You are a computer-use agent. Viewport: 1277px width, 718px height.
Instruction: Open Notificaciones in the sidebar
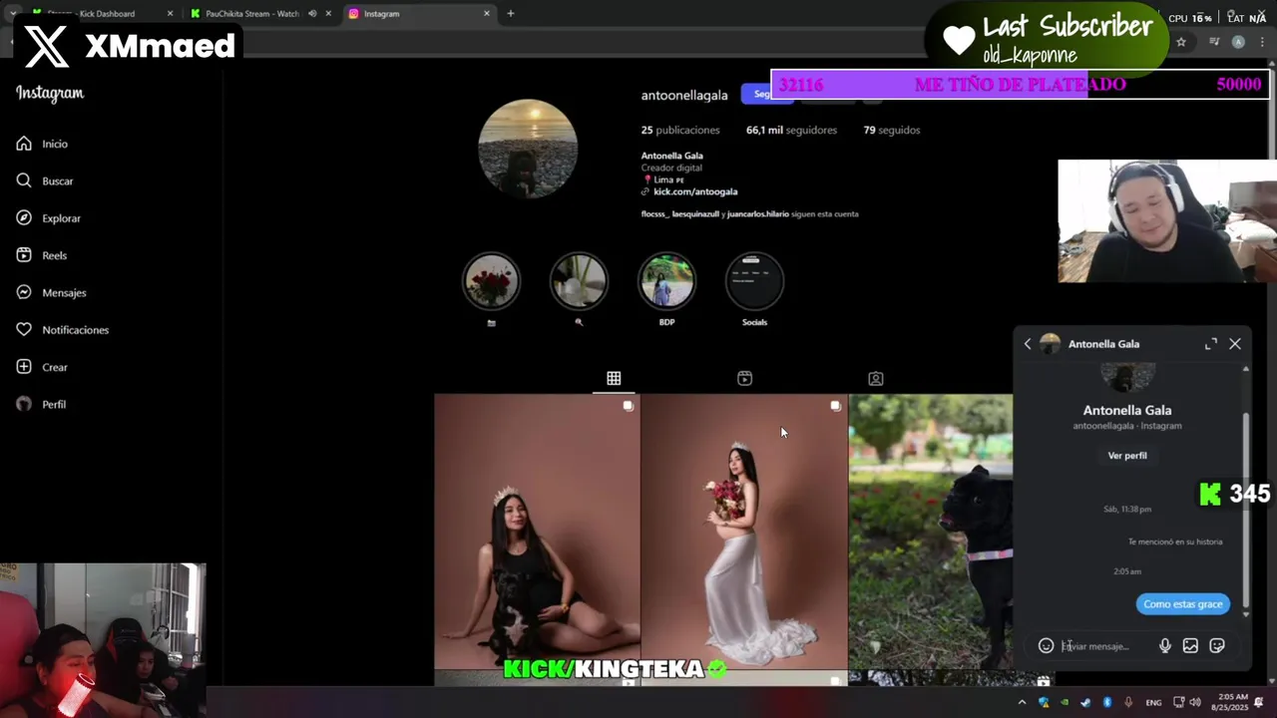[62, 330]
